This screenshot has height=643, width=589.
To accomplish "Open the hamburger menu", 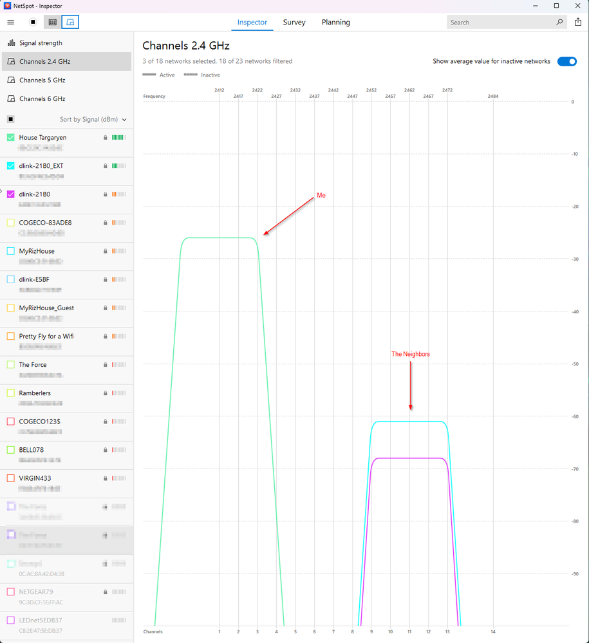I will (10, 21).
